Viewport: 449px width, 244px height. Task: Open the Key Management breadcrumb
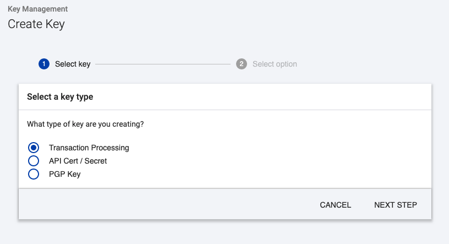tap(38, 9)
